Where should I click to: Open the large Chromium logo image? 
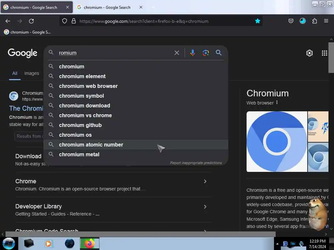(x=277, y=141)
